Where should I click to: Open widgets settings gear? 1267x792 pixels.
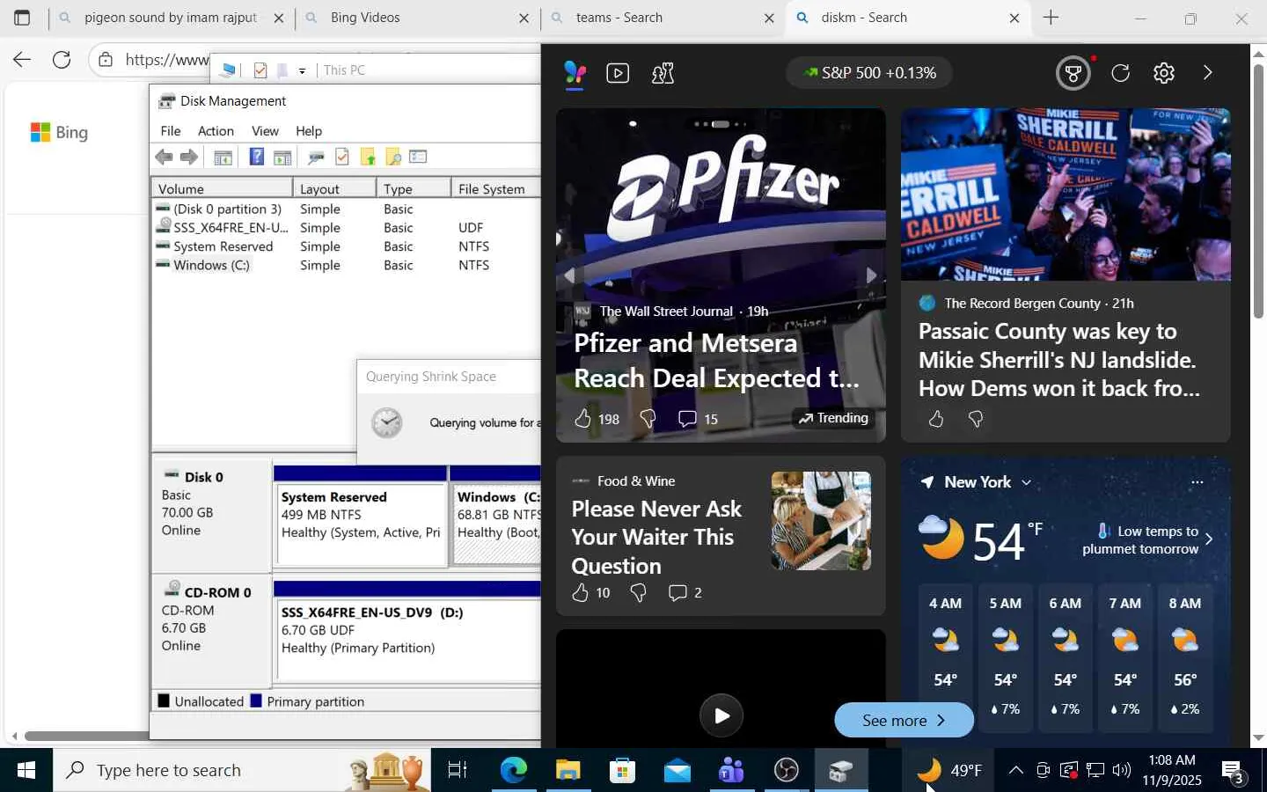tap(1164, 73)
